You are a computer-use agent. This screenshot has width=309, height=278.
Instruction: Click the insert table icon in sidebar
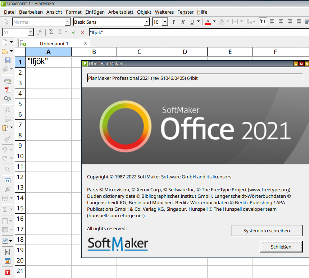pos(5,198)
